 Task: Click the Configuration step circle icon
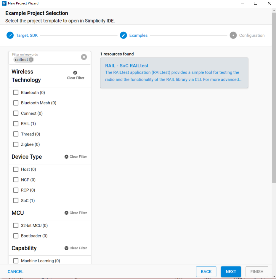coord(233,35)
